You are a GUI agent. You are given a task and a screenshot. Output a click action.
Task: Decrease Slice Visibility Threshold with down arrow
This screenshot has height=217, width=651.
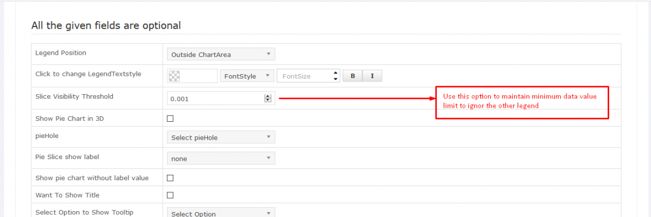pyautogui.click(x=267, y=101)
